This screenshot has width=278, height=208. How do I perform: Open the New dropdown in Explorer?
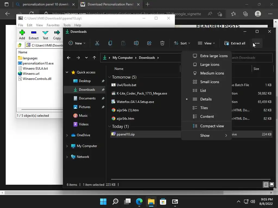tap(77, 43)
